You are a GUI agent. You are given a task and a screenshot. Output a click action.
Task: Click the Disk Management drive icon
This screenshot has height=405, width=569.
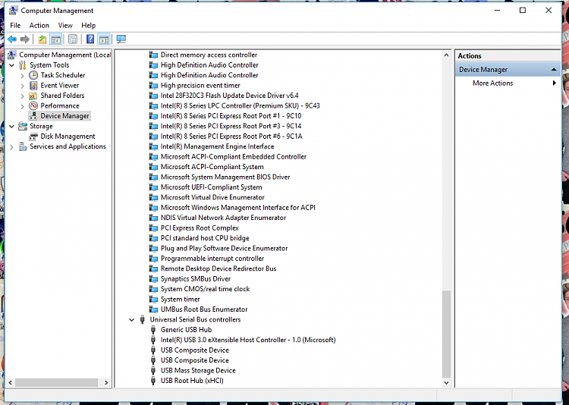[33, 137]
